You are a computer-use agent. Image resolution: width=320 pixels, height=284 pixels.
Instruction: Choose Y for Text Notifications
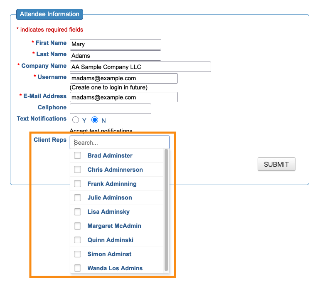76,120
